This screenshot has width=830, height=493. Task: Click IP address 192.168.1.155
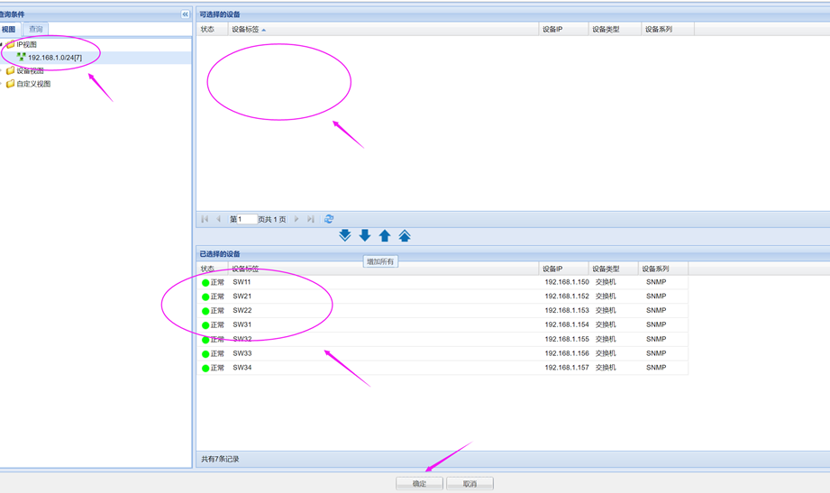[566, 339]
